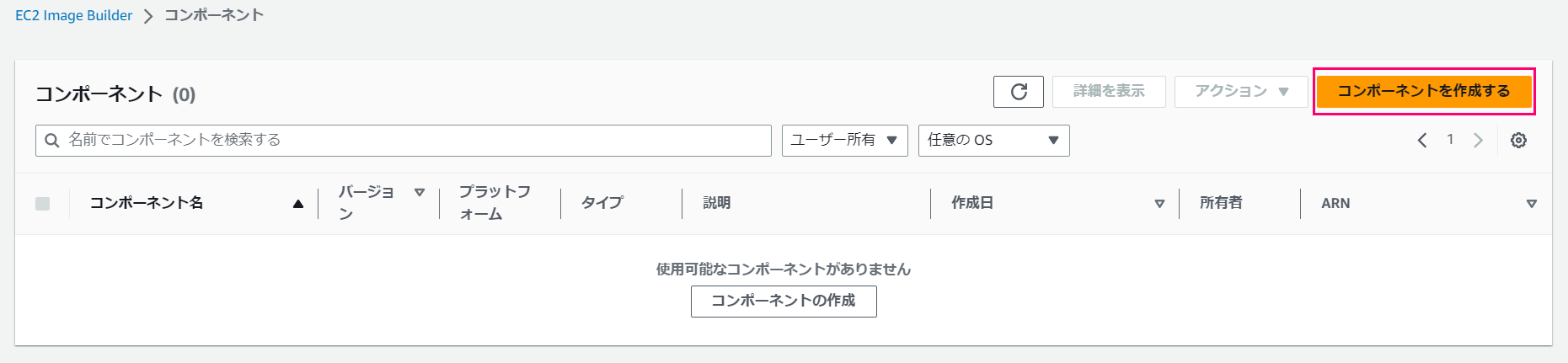Click the EC2 Image Builder breadcrumb link
Viewport: 1568px width, 363px height.
(74, 16)
